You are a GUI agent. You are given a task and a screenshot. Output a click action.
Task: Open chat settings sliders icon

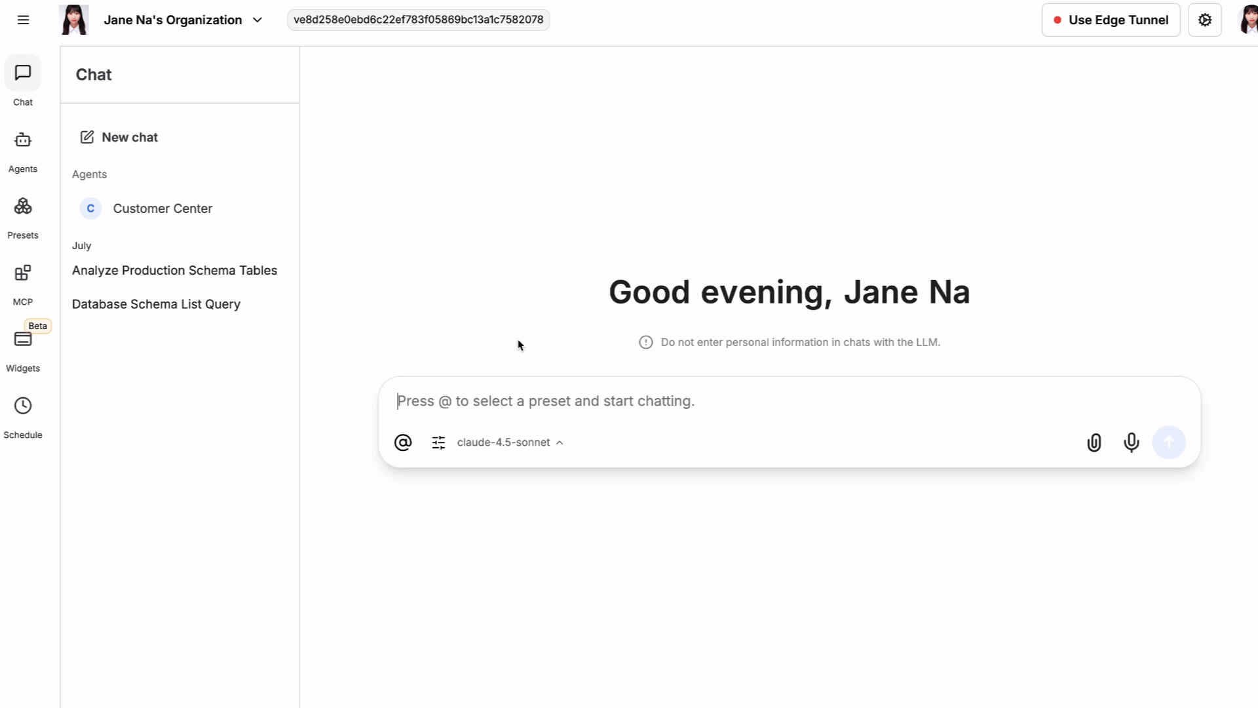click(438, 442)
